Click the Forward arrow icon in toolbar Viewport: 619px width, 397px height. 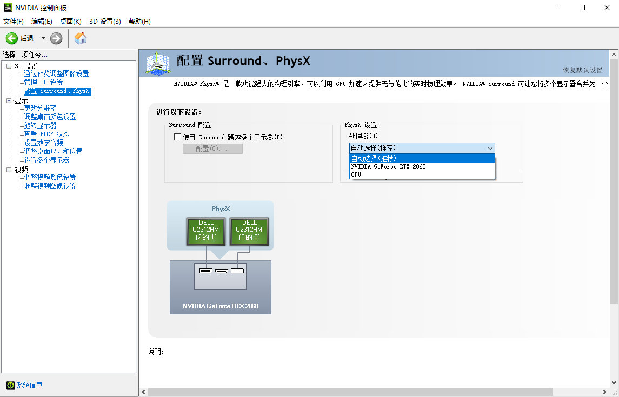point(56,38)
